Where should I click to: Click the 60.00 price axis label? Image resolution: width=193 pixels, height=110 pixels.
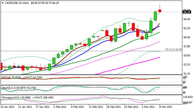click(x=187, y=37)
